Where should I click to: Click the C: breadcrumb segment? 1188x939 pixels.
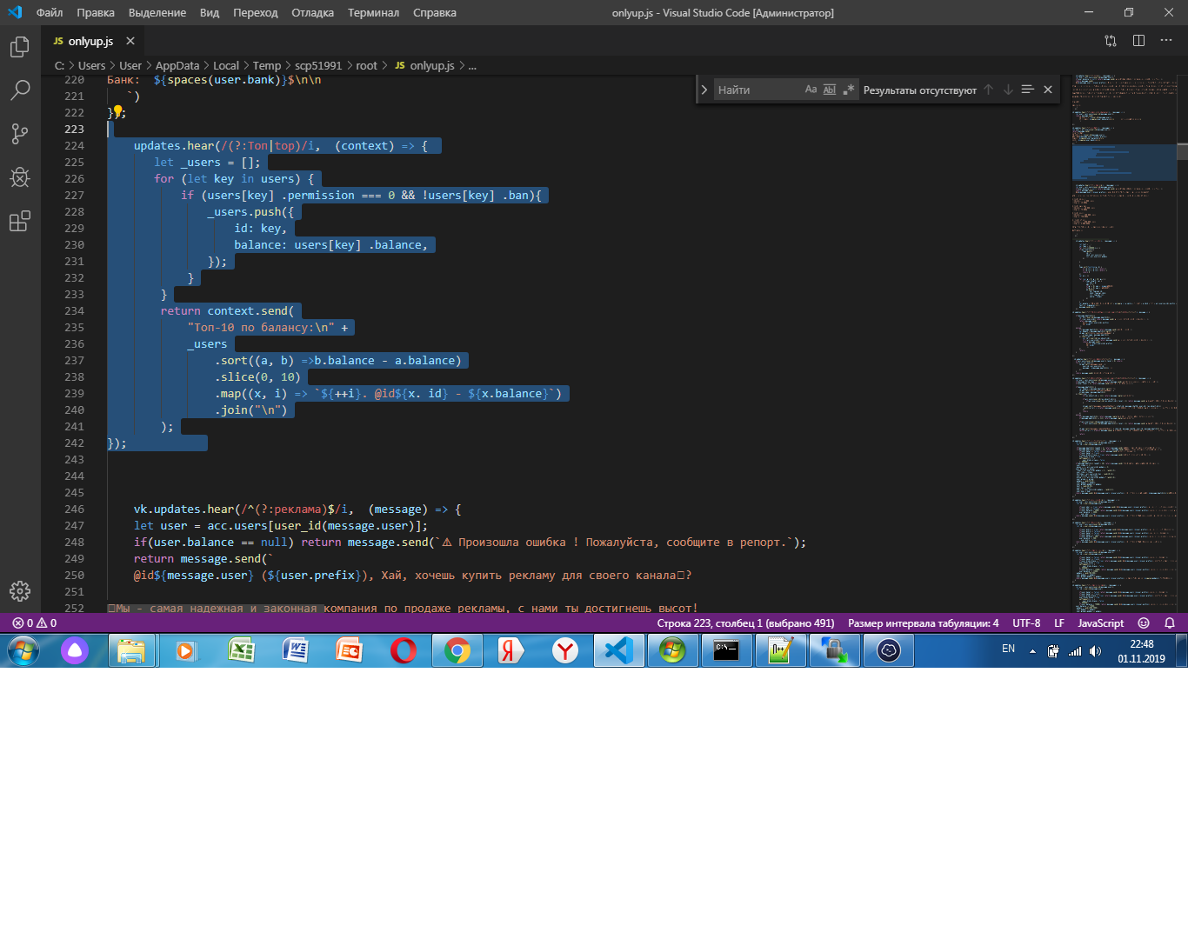coord(59,65)
